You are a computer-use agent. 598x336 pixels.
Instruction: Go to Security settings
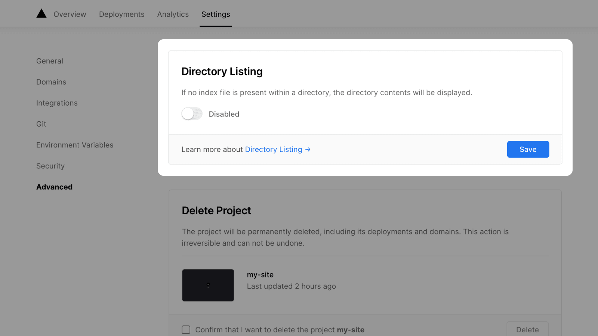50,166
